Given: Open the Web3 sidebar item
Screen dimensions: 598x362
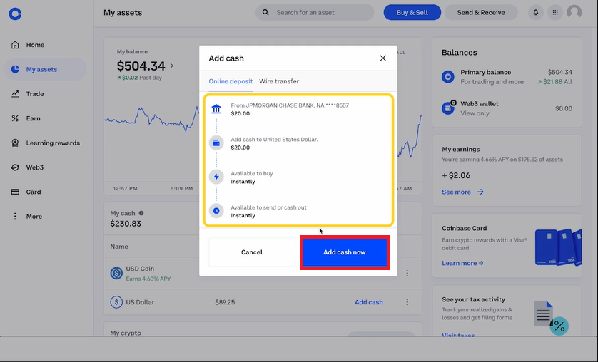Looking at the screenshot, I should 46,167.
